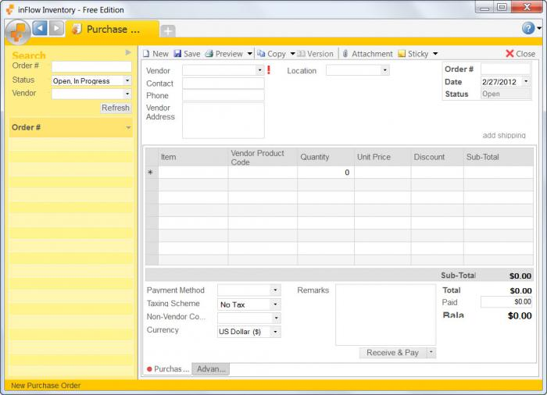Viewport: 547px width, 395px height.
Task: Open the inFlow main menu orb
Action: point(18,32)
